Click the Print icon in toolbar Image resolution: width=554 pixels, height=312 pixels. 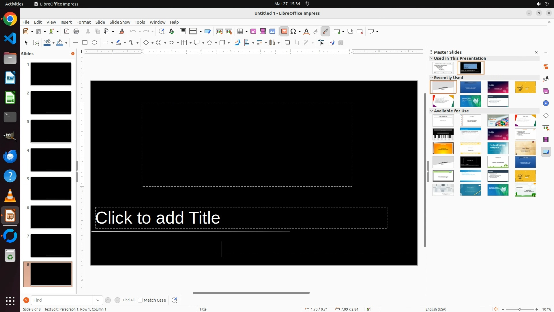(76, 31)
